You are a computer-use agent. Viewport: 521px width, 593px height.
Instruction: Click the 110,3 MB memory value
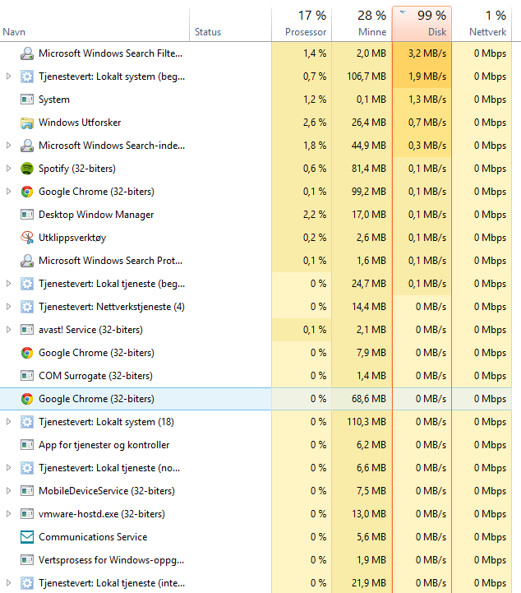[367, 422]
